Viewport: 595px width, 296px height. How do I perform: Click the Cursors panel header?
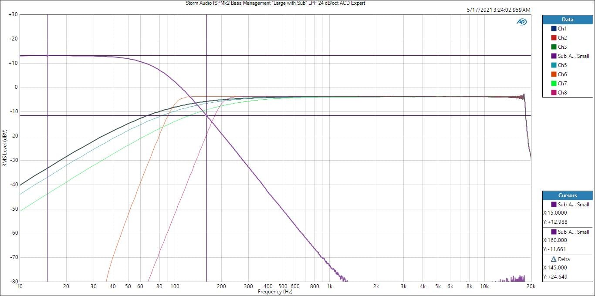point(568,195)
